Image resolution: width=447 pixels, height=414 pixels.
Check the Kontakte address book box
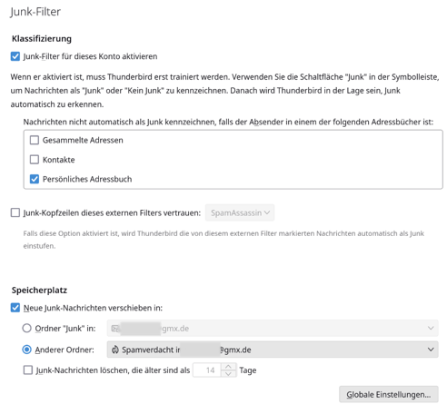[35, 160]
